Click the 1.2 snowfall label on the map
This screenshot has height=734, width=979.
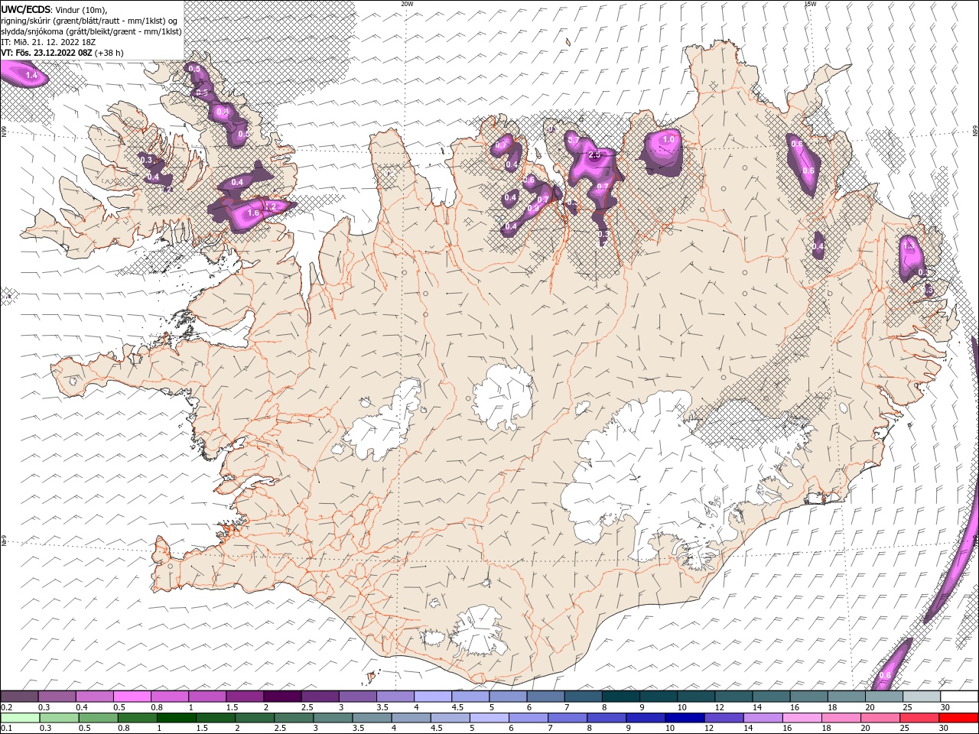click(269, 206)
